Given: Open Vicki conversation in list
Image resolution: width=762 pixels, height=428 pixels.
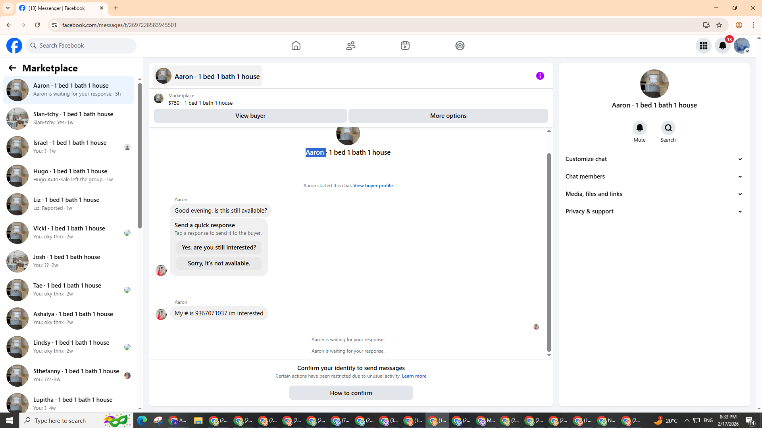Looking at the screenshot, I should pyautogui.click(x=68, y=232).
